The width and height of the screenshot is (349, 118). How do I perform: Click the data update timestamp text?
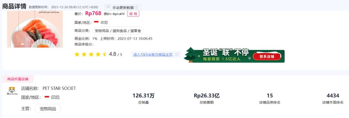[63, 7]
